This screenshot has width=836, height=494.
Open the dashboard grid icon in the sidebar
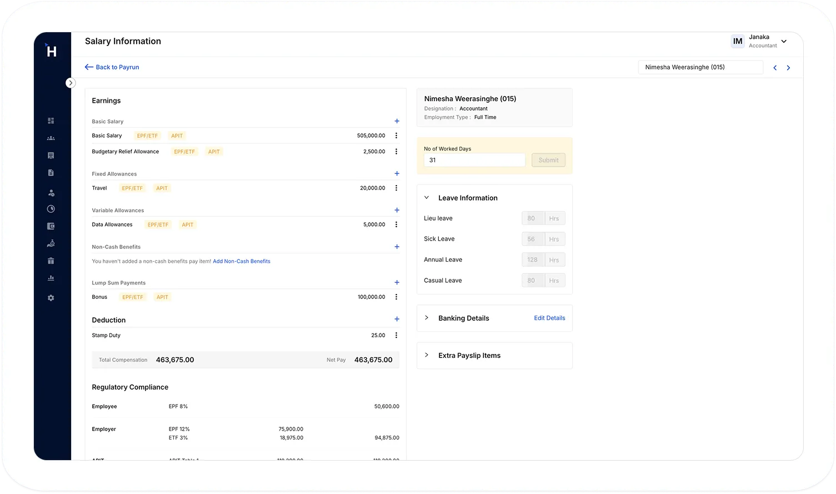click(51, 121)
